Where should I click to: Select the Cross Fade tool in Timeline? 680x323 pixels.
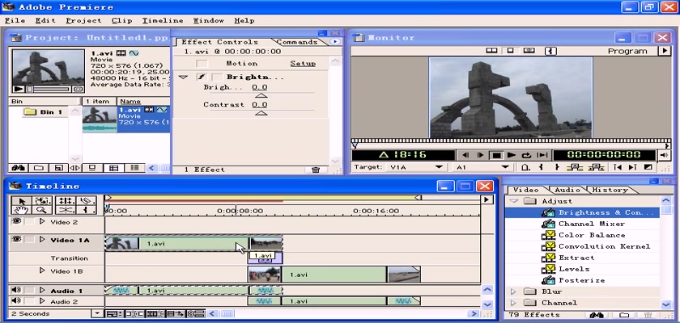coord(66,210)
